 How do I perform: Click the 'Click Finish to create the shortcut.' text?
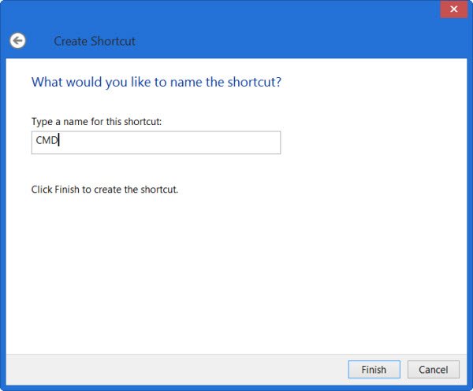click(105, 190)
